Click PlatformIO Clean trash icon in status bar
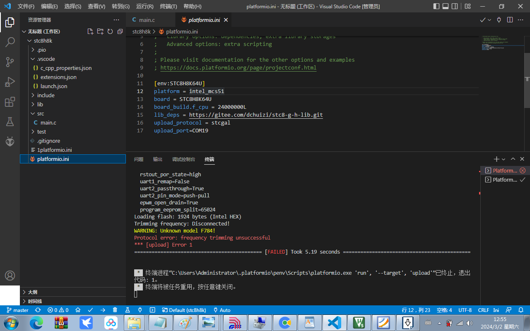The width and height of the screenshot is (530, 331). coord(115,310)
